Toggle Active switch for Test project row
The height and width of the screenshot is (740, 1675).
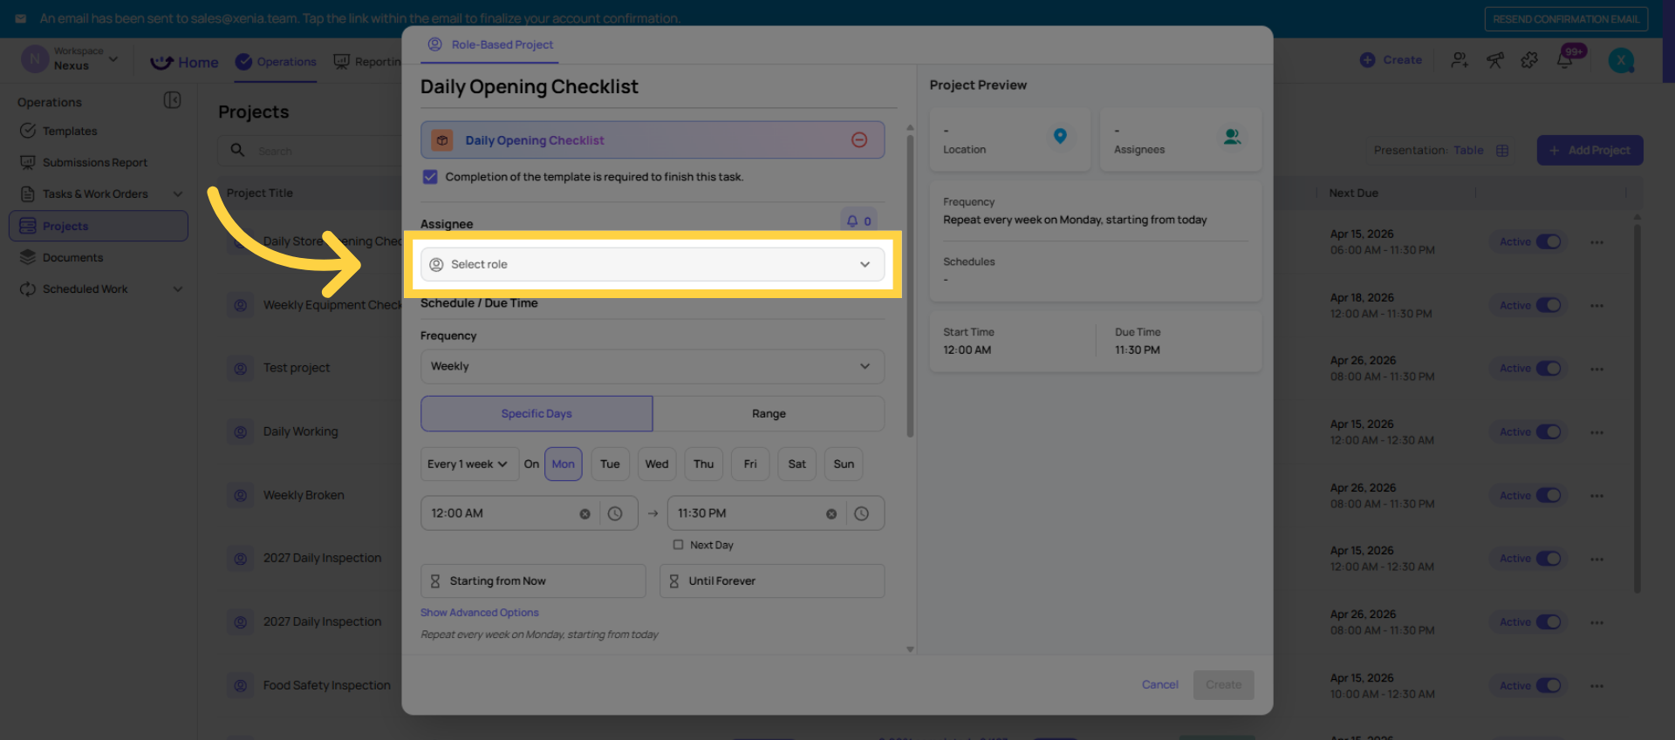(x=1549, y=368)
